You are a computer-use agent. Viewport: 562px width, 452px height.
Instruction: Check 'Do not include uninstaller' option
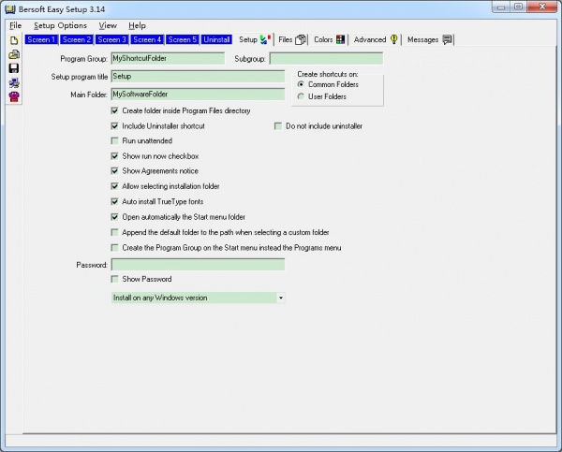click(x=278, y=125)
